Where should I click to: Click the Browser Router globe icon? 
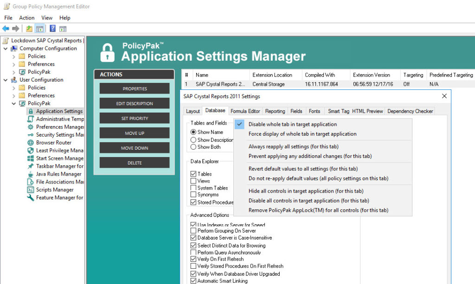coord(31,143)
